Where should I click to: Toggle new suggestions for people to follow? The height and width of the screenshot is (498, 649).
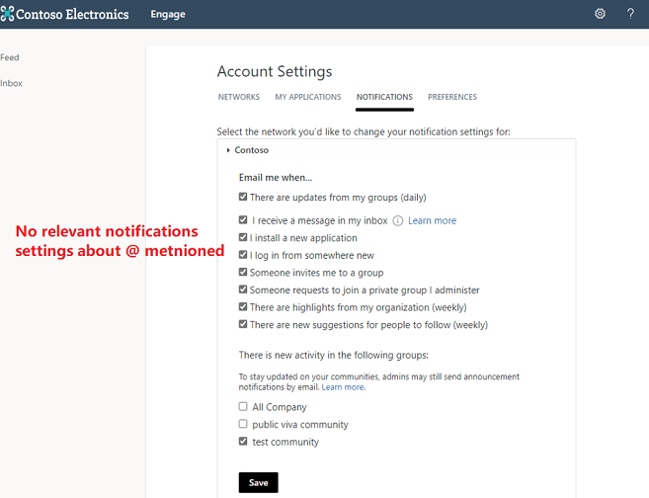(243, 324)
